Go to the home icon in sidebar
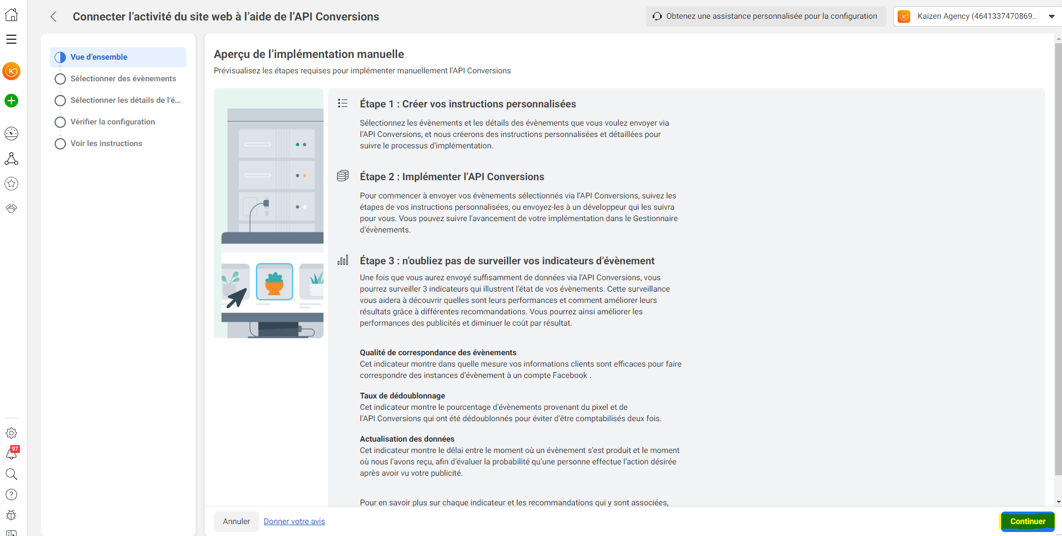 [11, 15]
